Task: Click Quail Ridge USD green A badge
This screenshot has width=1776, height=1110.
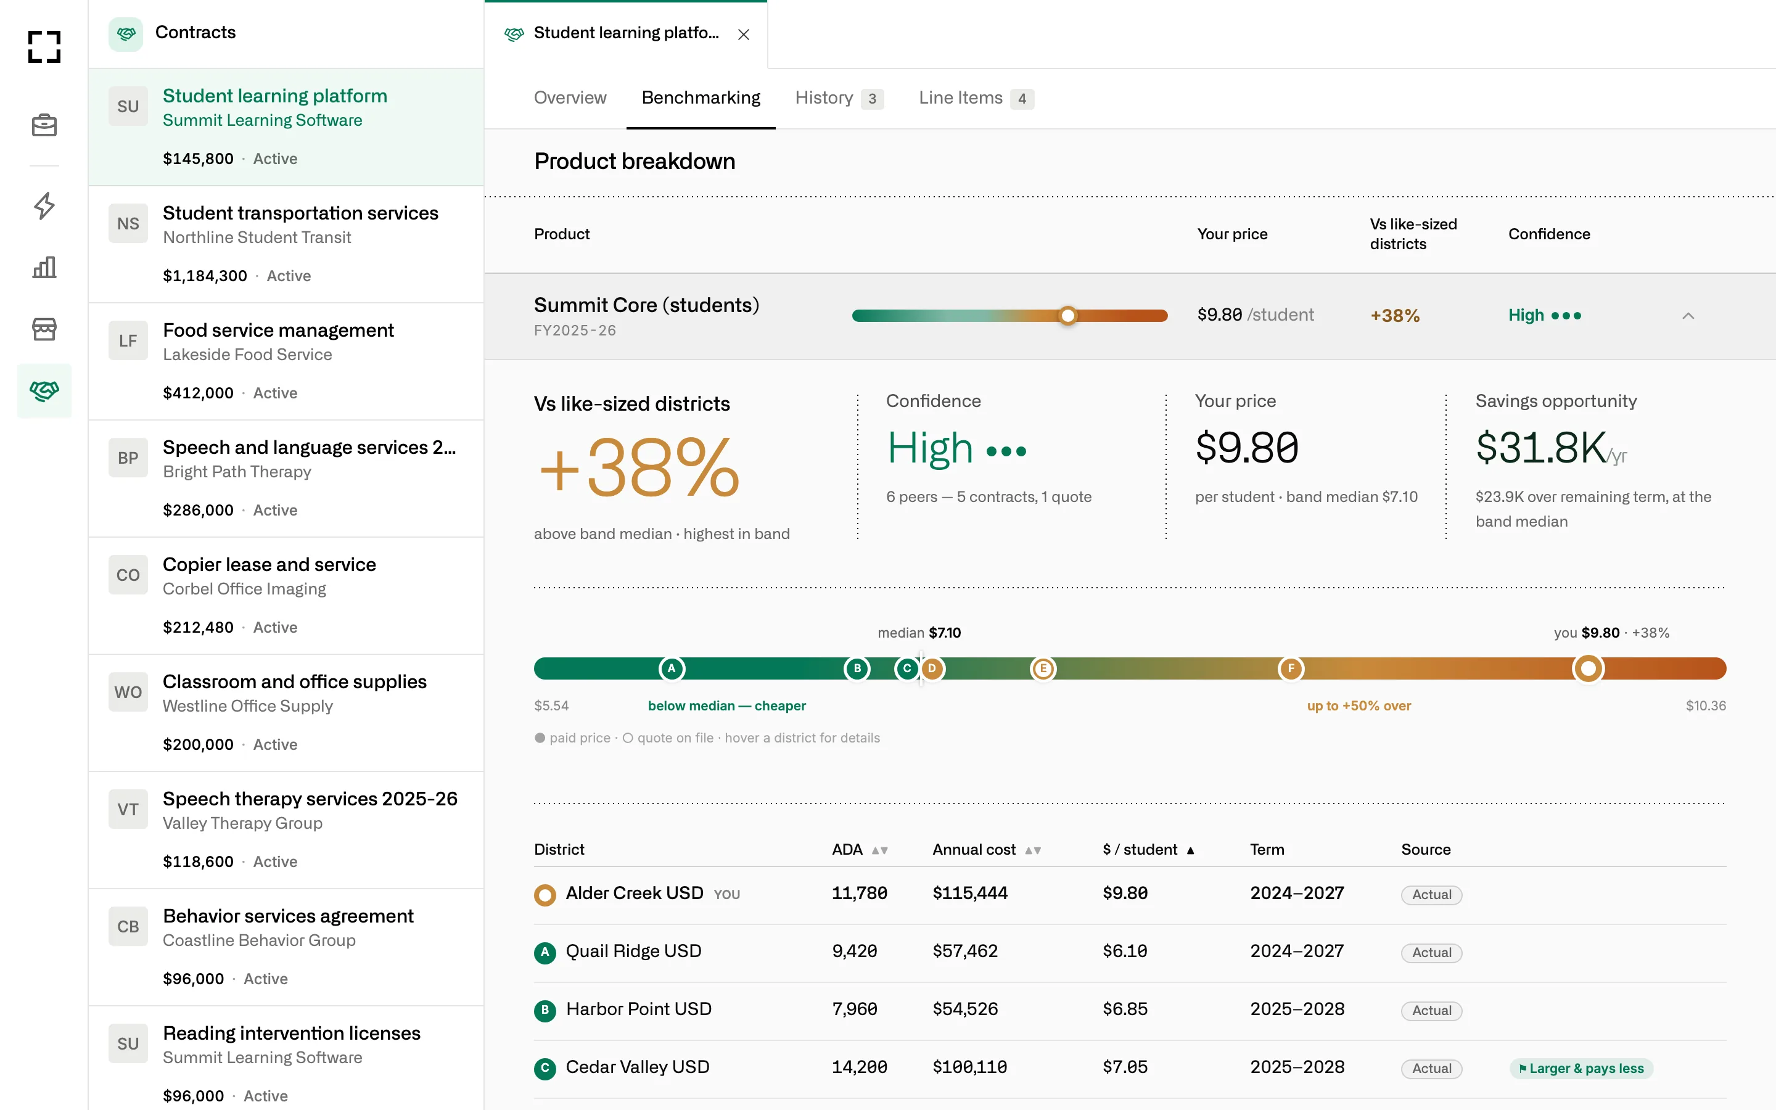Action: (545, 953)
